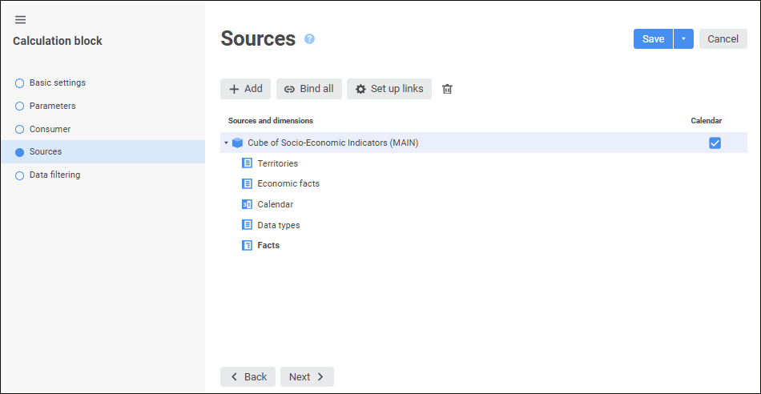The height and width of the screenshot is (394, 761).
Task: Click the Facts dimension icon
Action: (x=247, y=245)
